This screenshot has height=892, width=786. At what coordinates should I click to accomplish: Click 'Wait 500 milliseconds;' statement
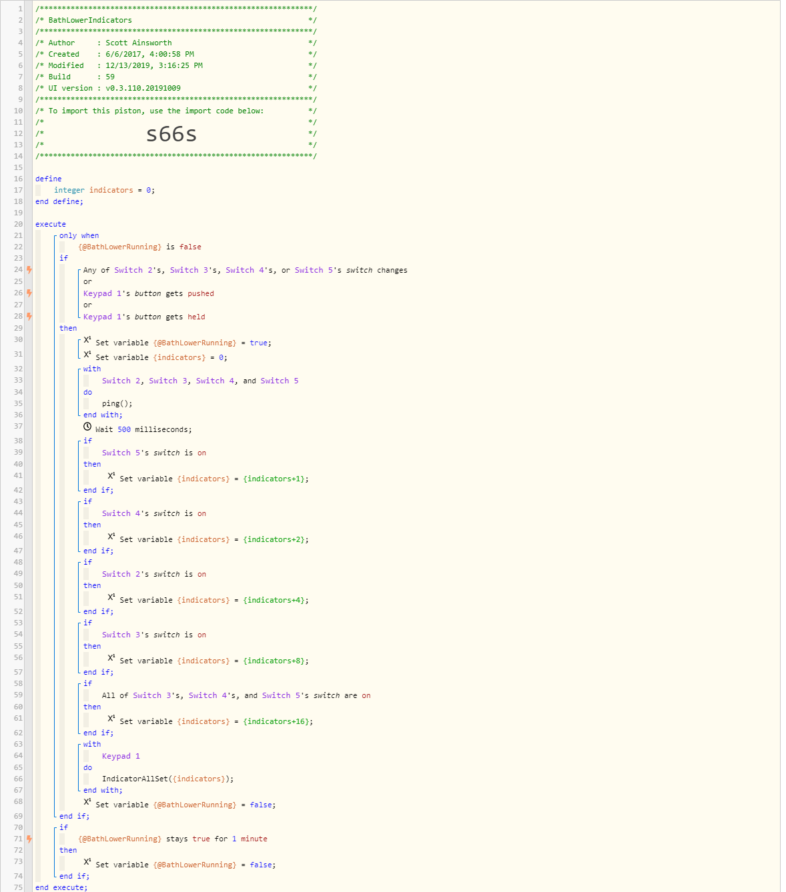pyautogui.click(x=143, y=429)
